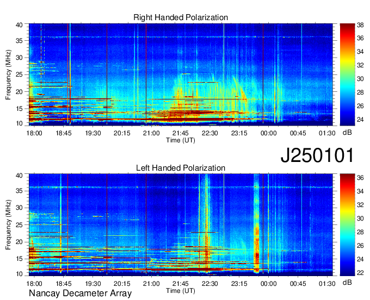This screenshot has height=300, width=370.
Task: Click the 22:30 time tick of Right Handed plot
Action: point(210,133)
